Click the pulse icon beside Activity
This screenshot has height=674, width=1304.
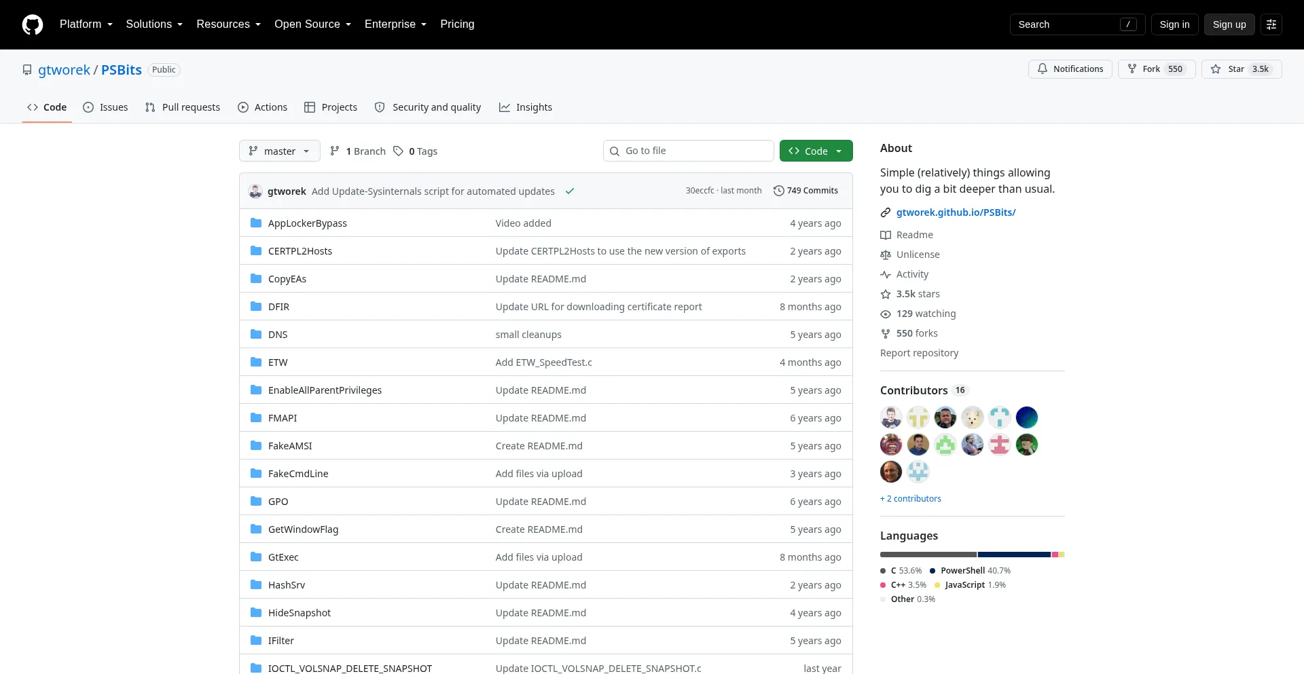[886, 274]
